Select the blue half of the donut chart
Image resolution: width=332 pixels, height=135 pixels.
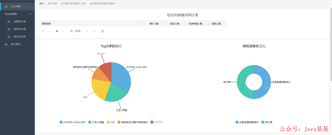[266, 82]
